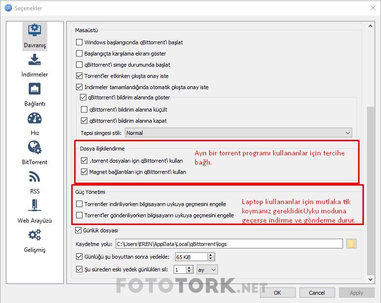Enable sleep prevention while Torrentler indiriliyorken

point(79,204)
